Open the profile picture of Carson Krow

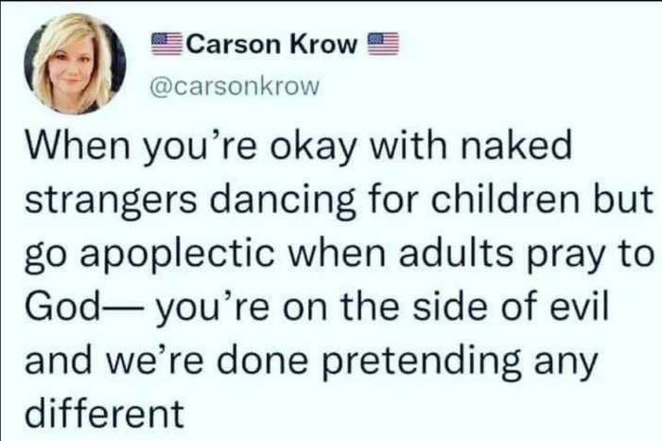click(x=75, y=63)
